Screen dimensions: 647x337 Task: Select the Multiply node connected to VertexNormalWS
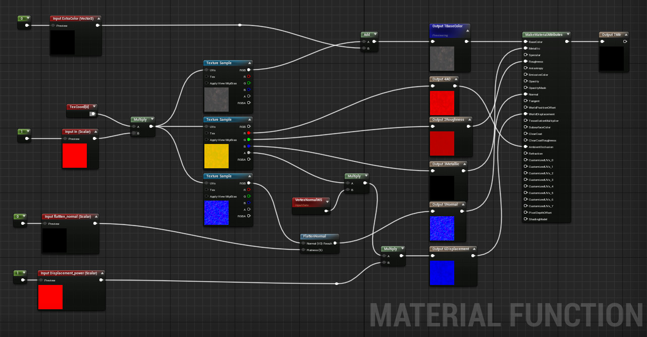(x=357, y=183)
